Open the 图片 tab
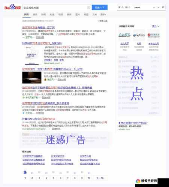Image resolution: width=169 pixels, height=187 pixels. pyautogui.click(x=78, y=15)
